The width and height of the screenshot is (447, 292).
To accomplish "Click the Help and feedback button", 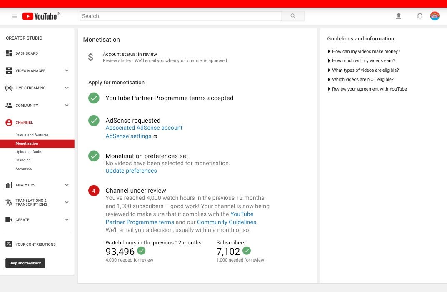I will (x=25, y=263).
